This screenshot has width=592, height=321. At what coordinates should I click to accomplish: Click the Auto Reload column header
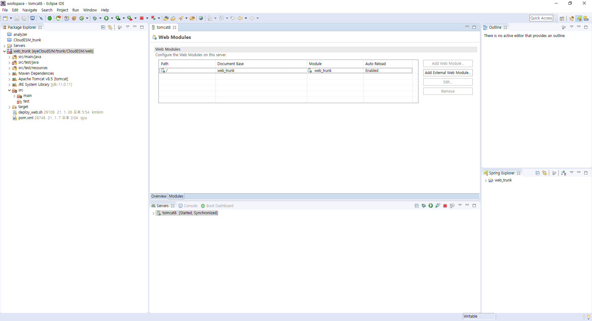[388, 64]
